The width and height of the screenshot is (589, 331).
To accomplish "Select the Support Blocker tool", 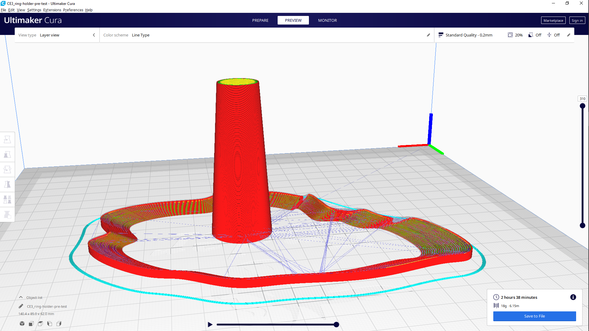I will coord(7,215).
